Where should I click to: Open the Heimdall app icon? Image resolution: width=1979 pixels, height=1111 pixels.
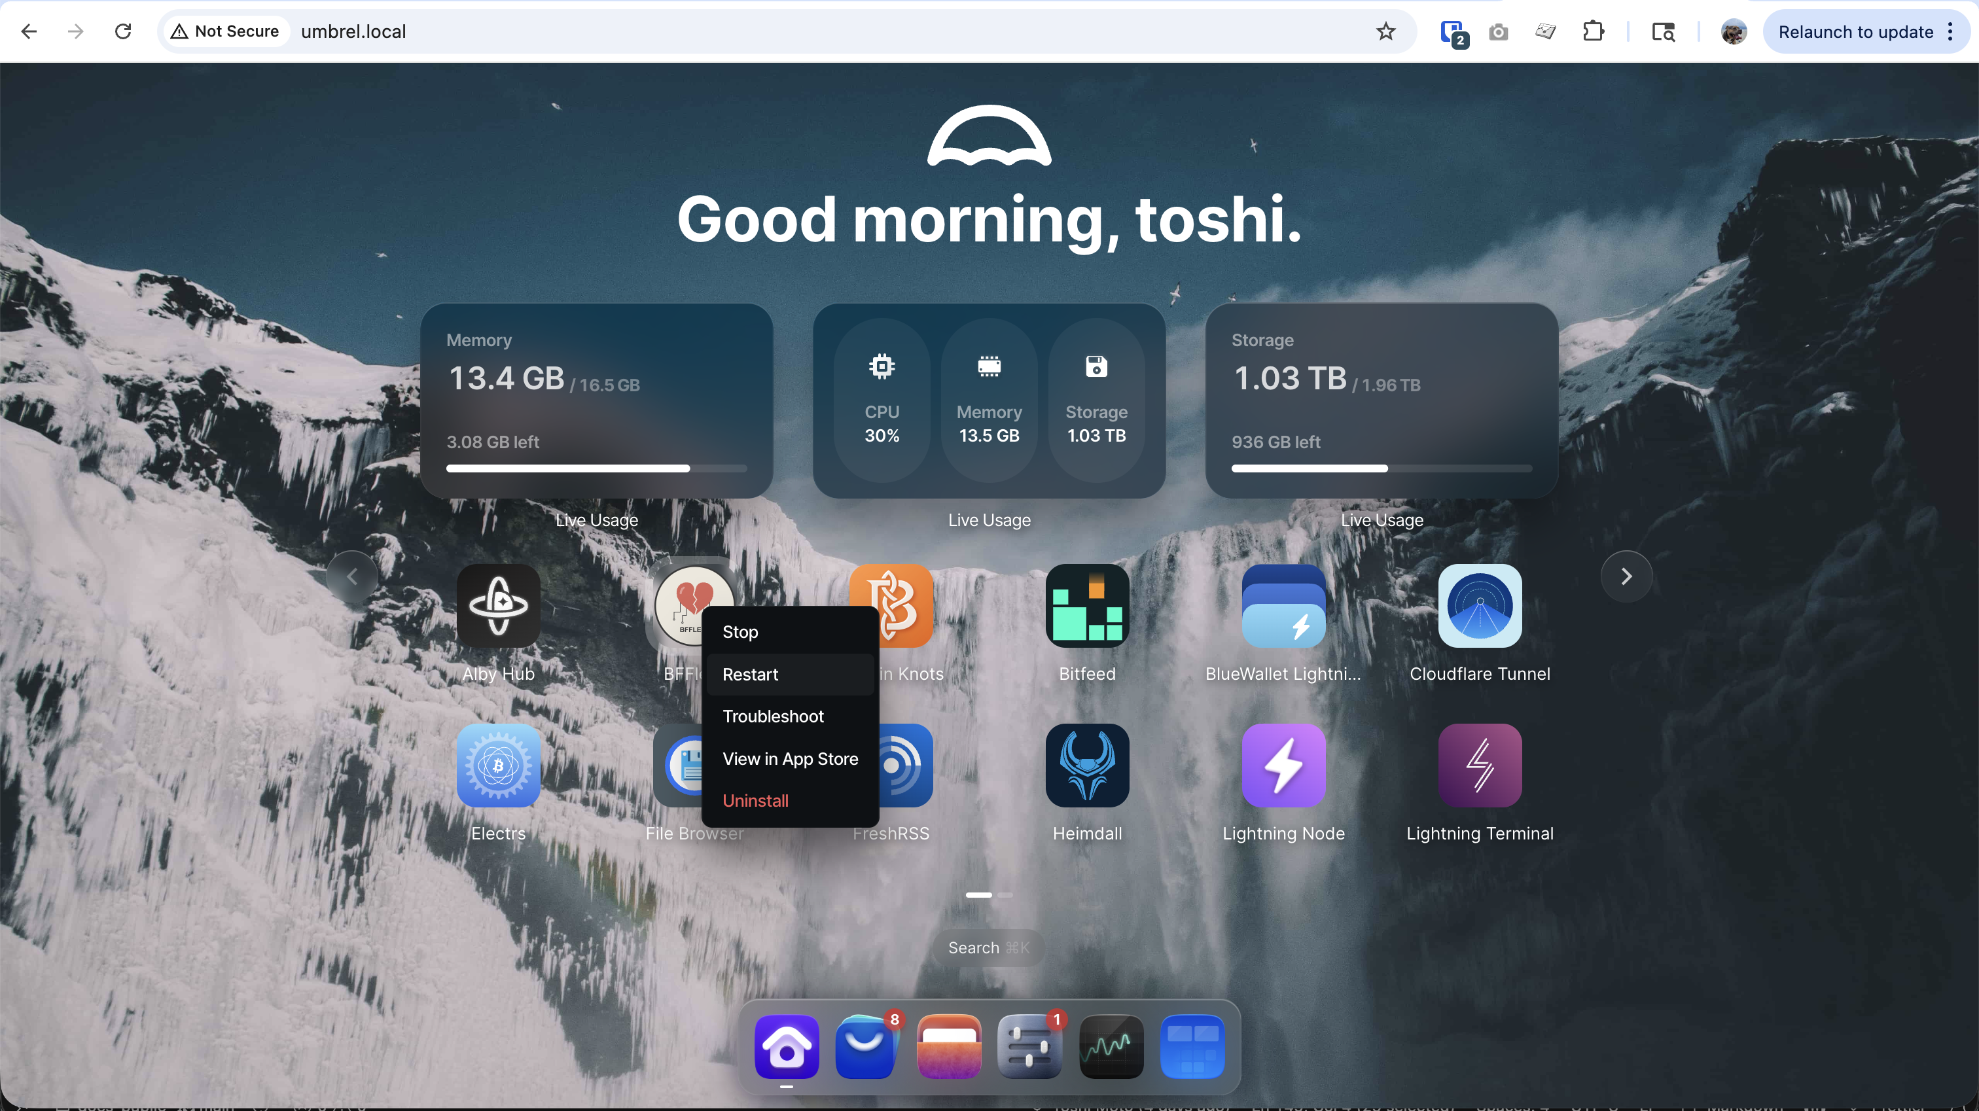(x=1086, y=766)
